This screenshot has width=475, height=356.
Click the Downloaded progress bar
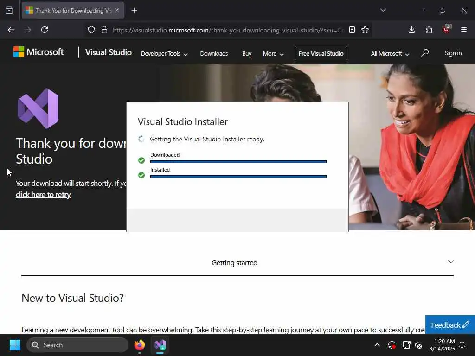click(238, 162)
